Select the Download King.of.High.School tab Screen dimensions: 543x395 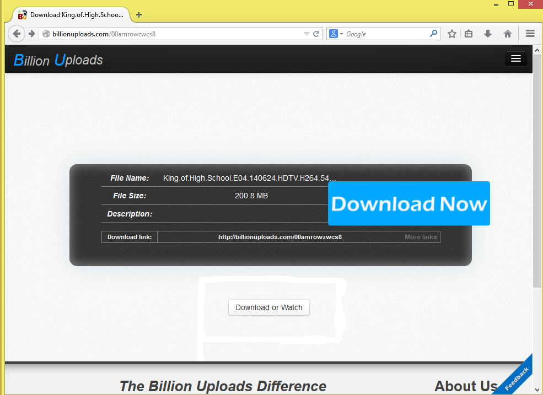(71, 15)
